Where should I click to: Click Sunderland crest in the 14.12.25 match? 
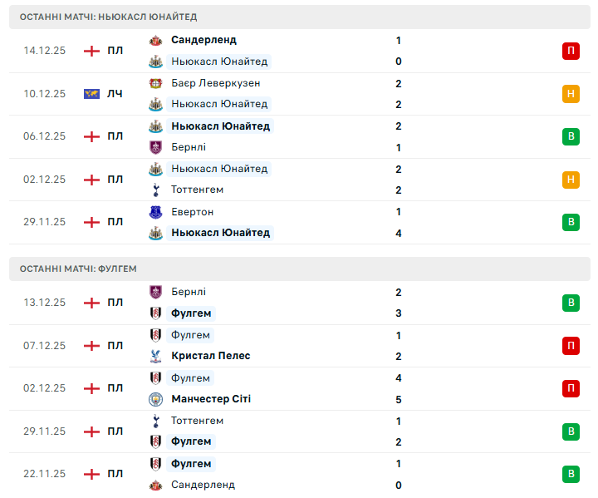click(155, 40)
